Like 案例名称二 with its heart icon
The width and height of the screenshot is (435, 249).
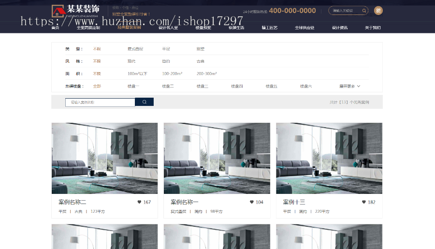click(139, 202)
